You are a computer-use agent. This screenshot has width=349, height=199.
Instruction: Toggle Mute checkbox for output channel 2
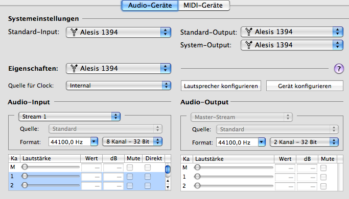tap(323, 186)
